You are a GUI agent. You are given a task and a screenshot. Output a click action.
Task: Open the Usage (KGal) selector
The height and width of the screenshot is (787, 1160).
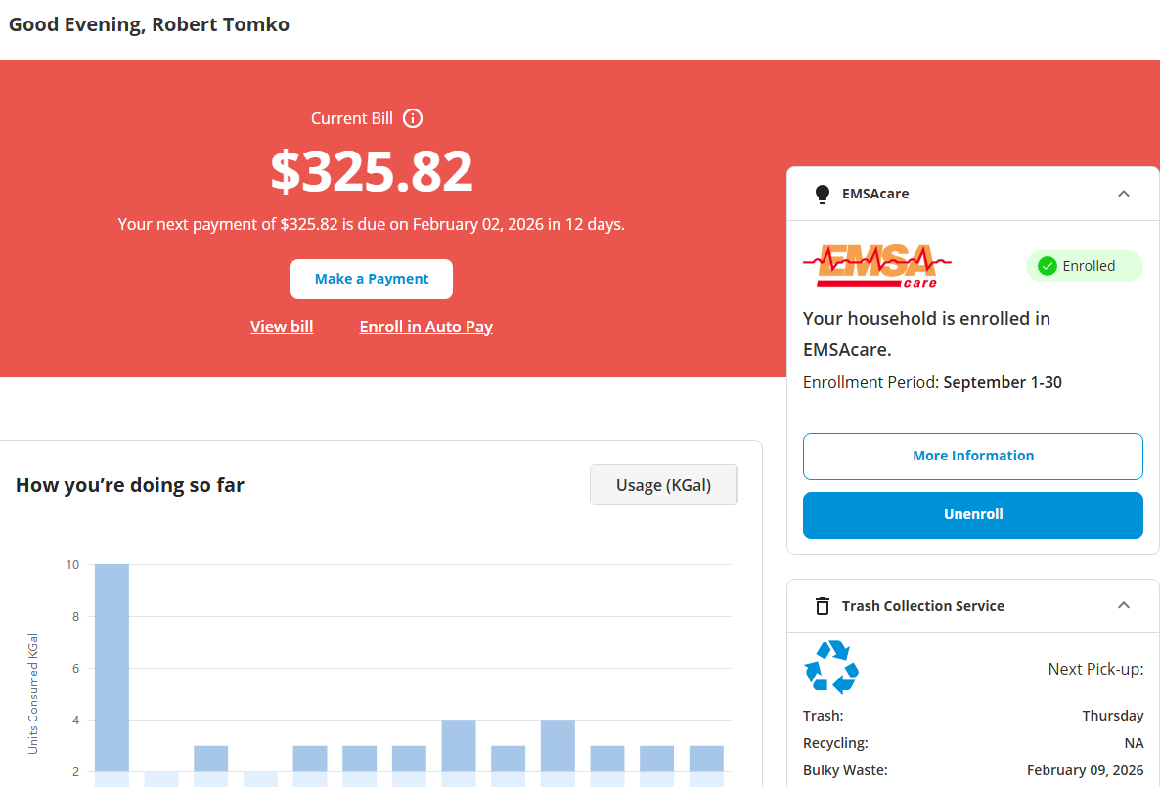663,485
